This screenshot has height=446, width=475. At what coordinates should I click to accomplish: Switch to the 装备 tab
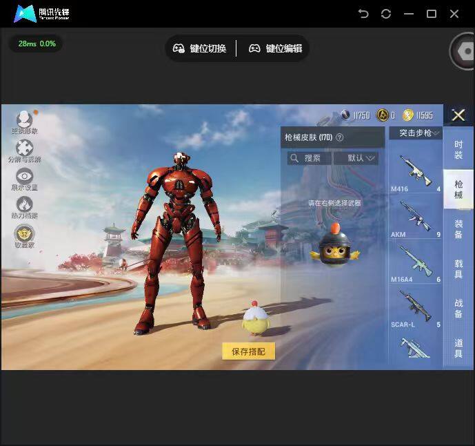[x=458, y=229]
